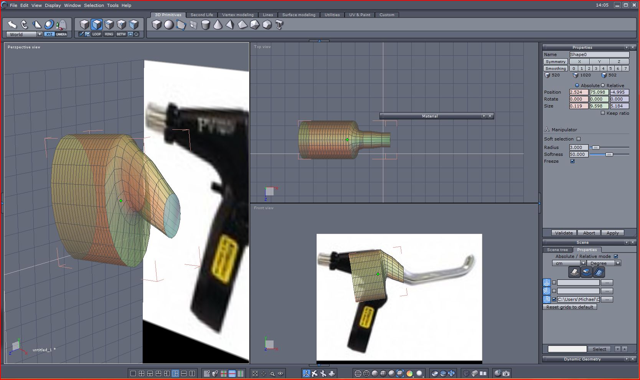640x380 pixels.
Task: Toggle the CAMERA manipulator orientation button
Action: [x=61, y=34]
